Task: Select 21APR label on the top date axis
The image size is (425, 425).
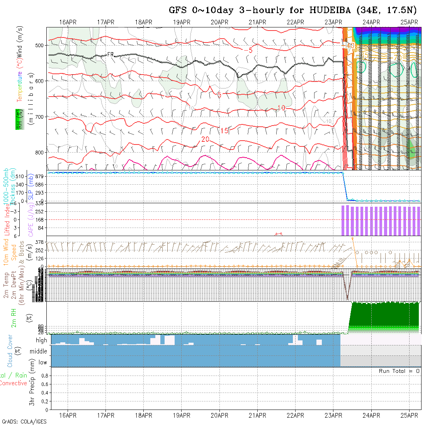Action: (257, 22)
